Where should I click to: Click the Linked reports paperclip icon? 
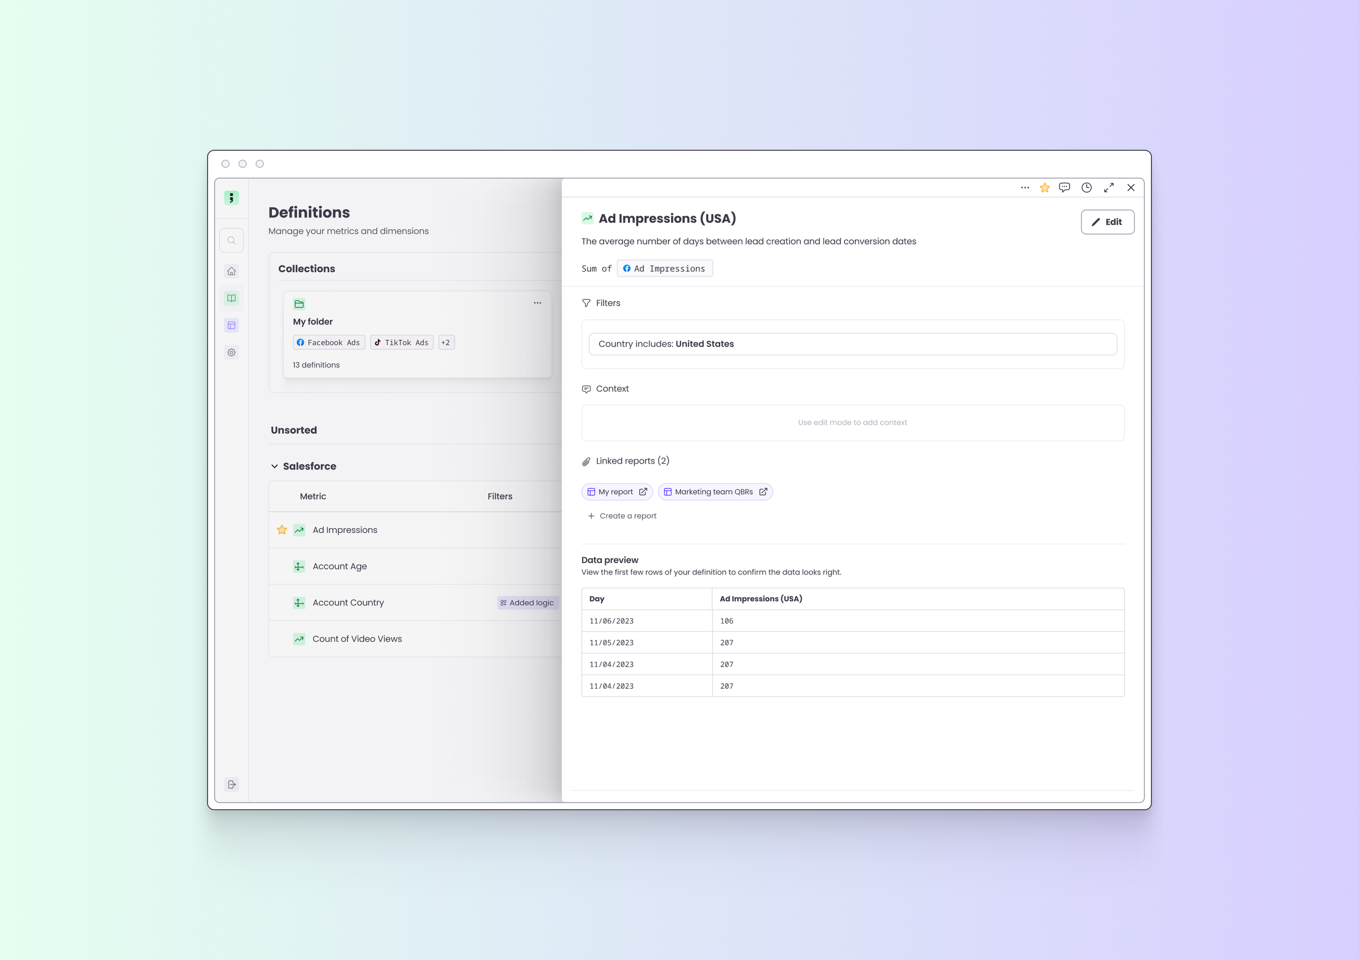pyautogui.click(x=586, y=462)
